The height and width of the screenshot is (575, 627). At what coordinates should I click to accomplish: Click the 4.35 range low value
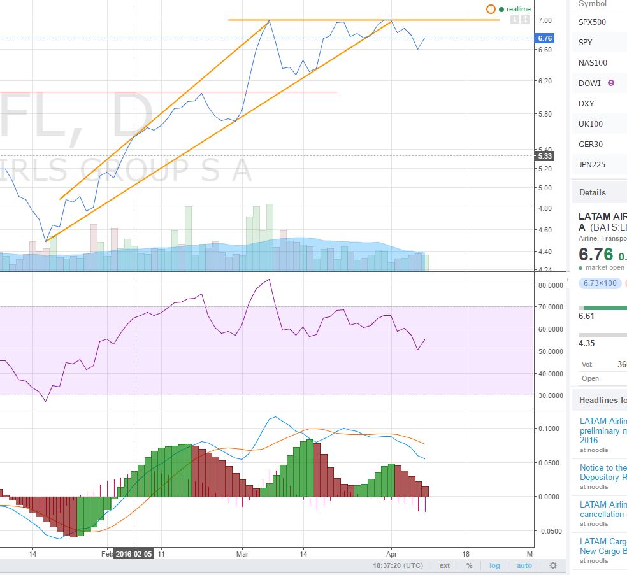pyautogui.click(x=586, y=343)
